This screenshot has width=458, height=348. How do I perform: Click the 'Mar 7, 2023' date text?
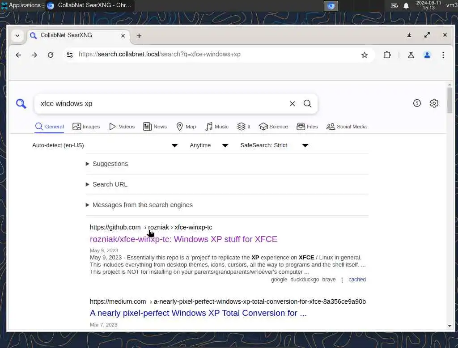click(103, 325)
